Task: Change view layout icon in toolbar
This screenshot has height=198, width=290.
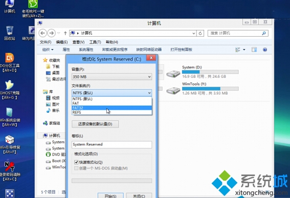Action: (x=238, y=49)
